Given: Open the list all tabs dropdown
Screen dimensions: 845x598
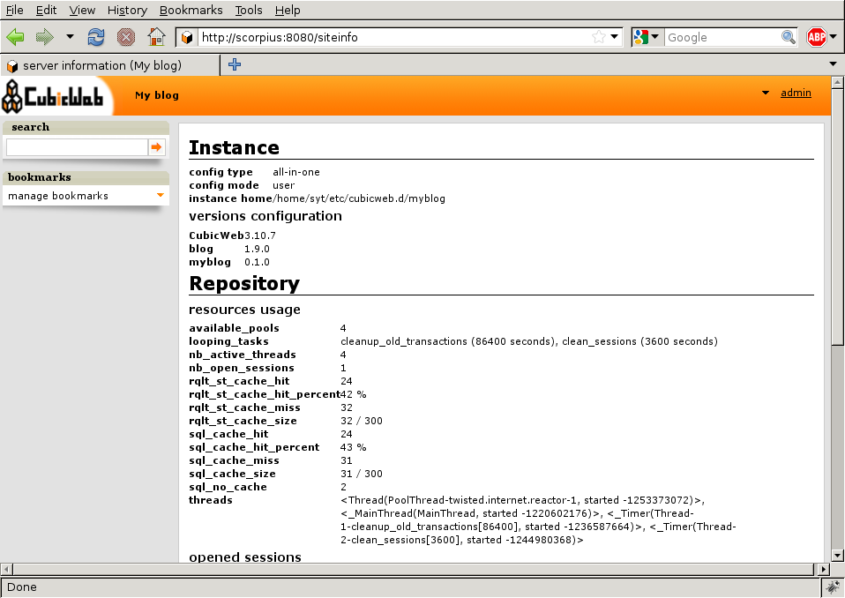Looking at the screenshot, I should coord(834,64).
